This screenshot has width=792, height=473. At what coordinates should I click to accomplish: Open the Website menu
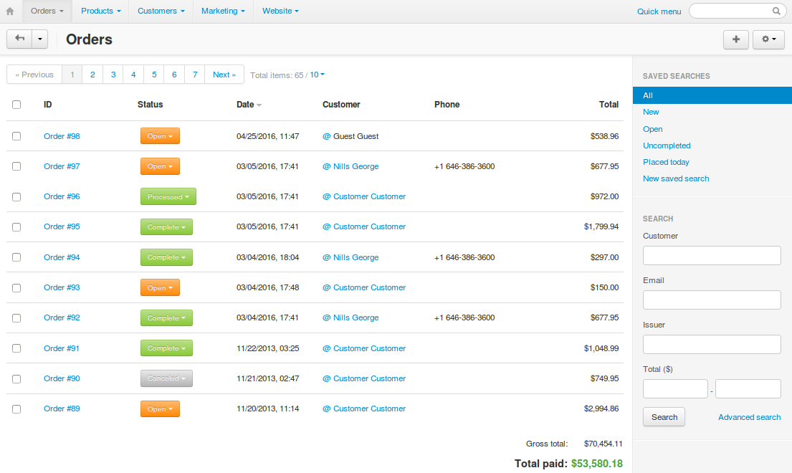[280, 11]
